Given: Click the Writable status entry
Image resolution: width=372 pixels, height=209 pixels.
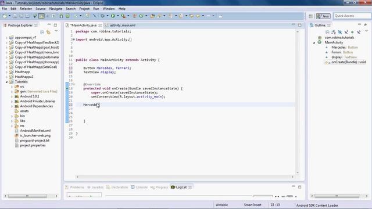Looking at the screenshot, I should (x=221, y=205).
